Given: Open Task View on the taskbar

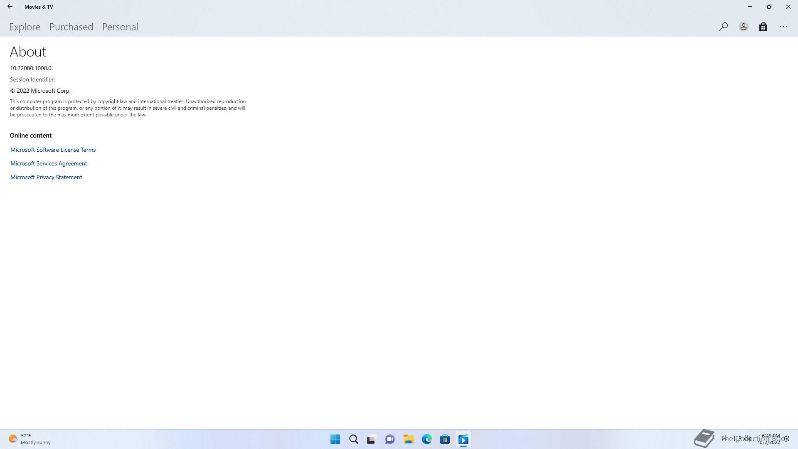Looking at the screenshot, I should click(x=372, y=439).
